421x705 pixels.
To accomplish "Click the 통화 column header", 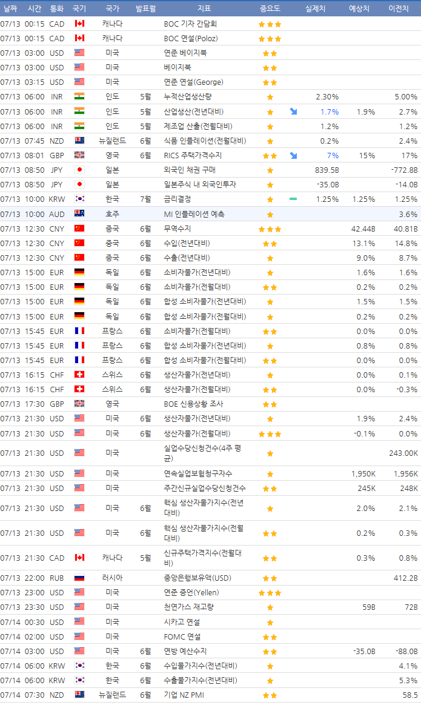I will (57, 8).
